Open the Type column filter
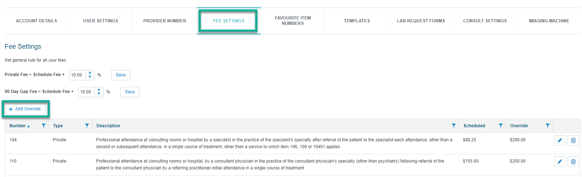 click(x=87, y=126)
